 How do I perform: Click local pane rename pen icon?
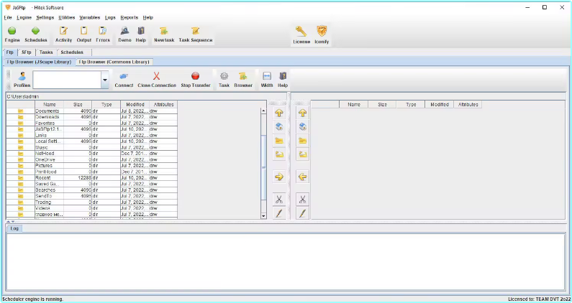pos(279,213)
